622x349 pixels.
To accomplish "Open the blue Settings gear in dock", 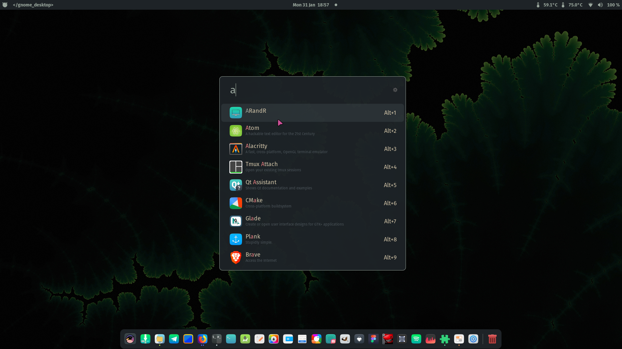I will (x=473, y=339).
